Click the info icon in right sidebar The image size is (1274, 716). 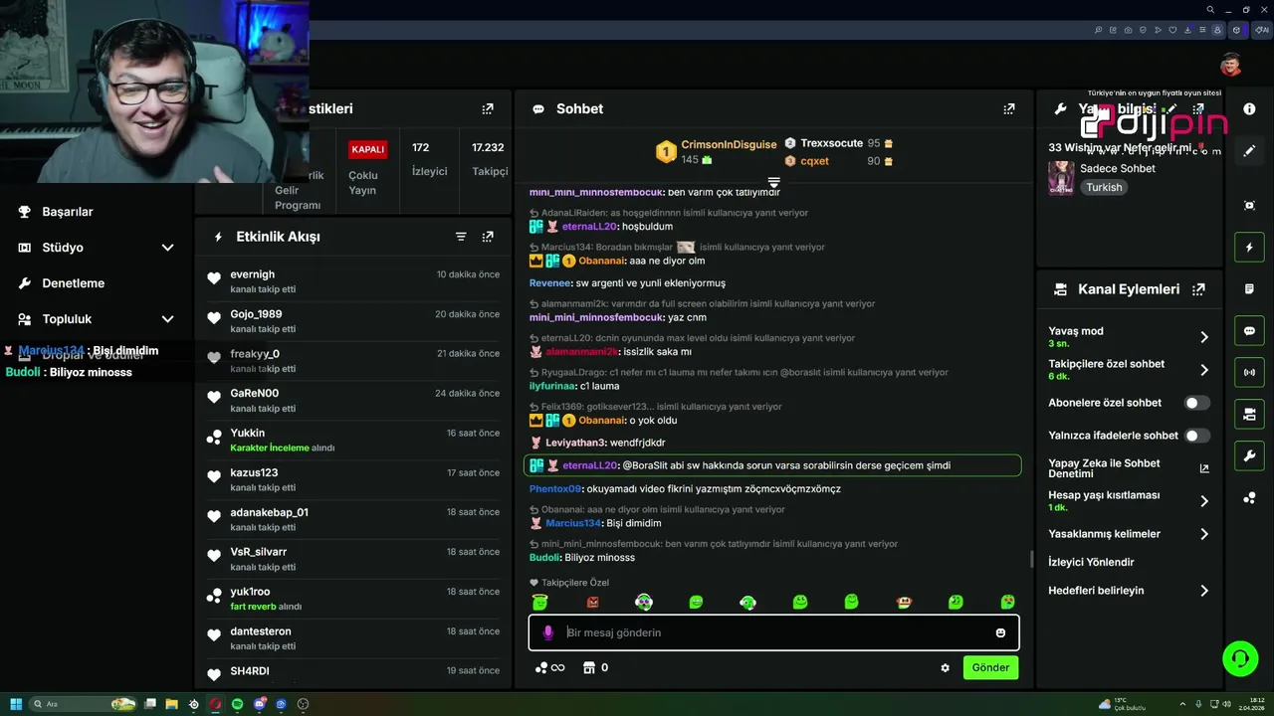pyautogui.click(x=1250, y=109)
